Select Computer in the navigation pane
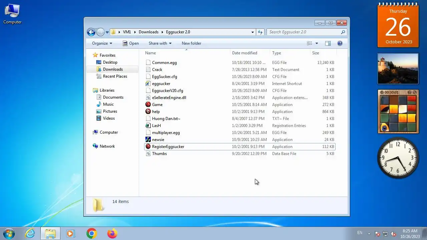427x240 pixels. pyautogui.click(x=109, y=132)
